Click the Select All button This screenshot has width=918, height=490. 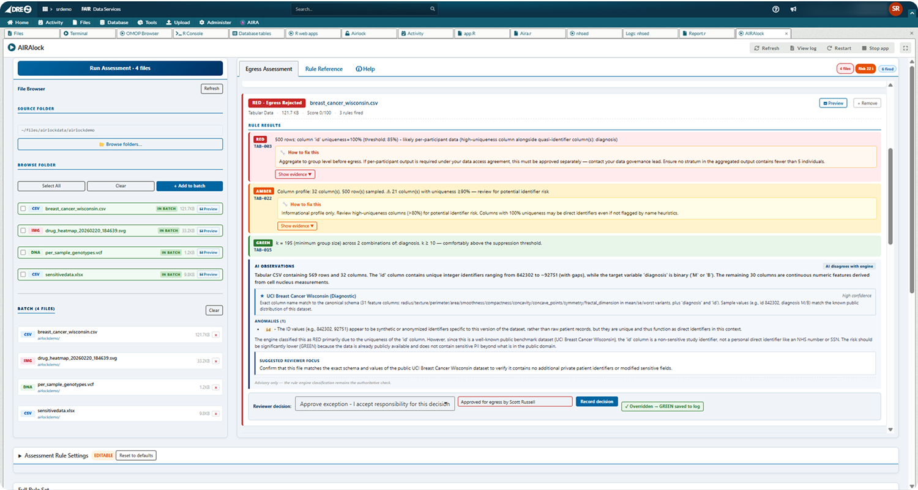[51, 186]
